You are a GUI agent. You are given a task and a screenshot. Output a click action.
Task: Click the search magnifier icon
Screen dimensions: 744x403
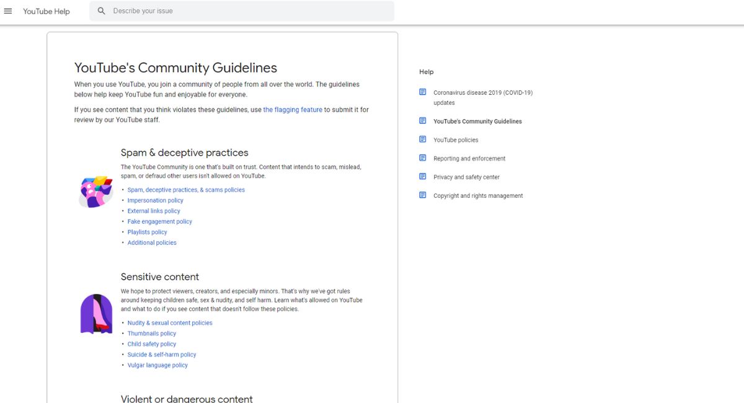pyautogui.click(x=102, y=11)
